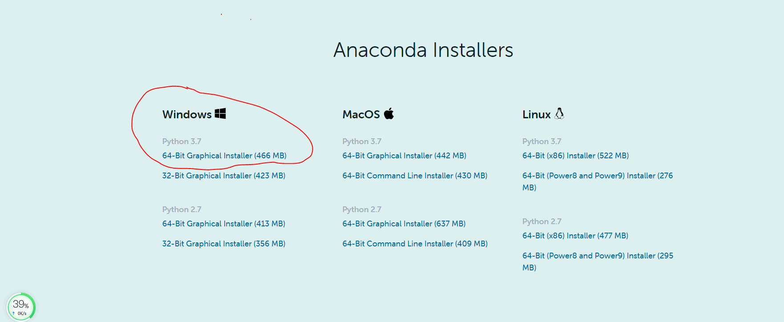The width and height of the screenshot is (784, 322).
Task: Click the Linux penguin icon
Action: [560, 113]
